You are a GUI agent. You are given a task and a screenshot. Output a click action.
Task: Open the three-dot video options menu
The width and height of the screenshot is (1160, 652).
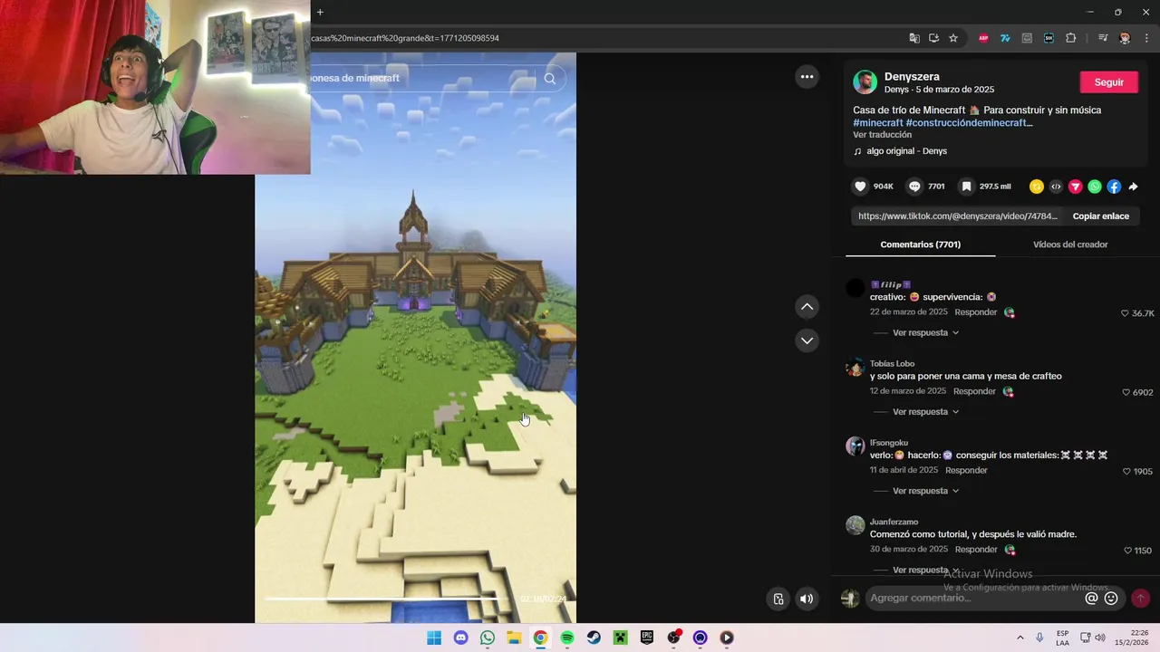coord(807,77)
